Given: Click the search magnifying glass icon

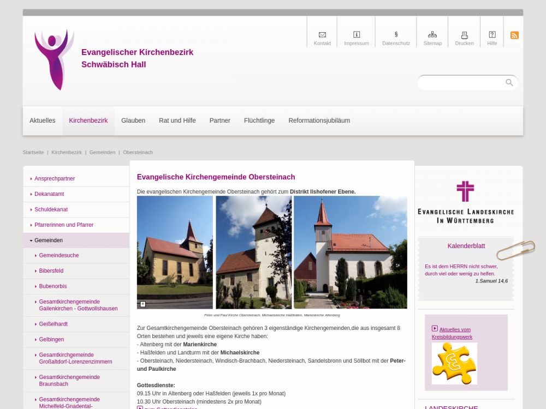Looking at the screenshot, I should click(x=509, y=82).
